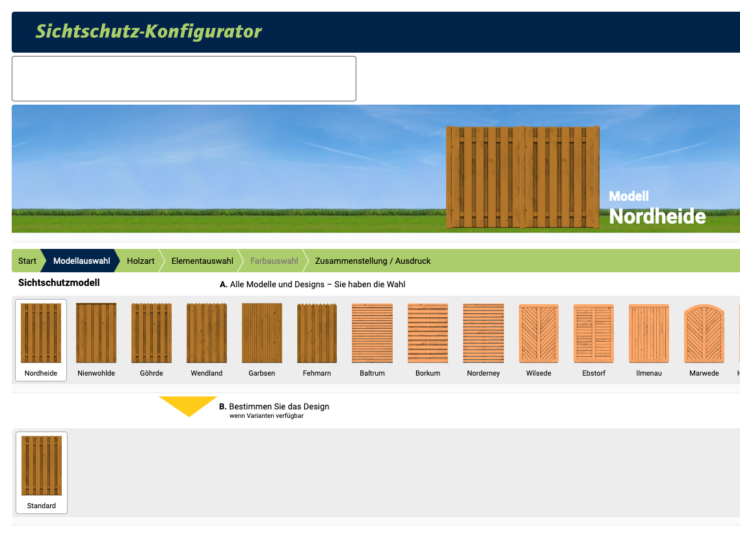Jump to Zusammenstellung / Ausdruck step
The image size is (740, 555).
click(373, 261)
